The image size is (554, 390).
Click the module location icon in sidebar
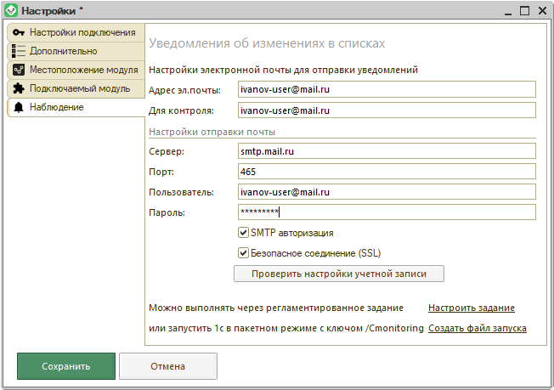19,70
